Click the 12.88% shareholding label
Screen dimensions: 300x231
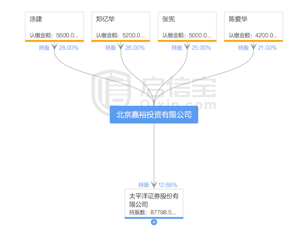[168, 185]
